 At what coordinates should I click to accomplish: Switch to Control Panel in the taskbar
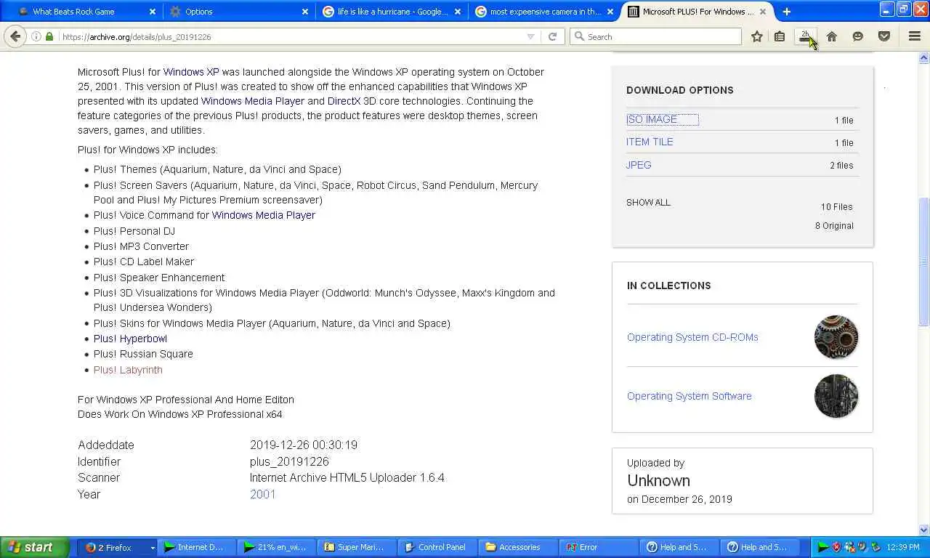tap(436, 548)
